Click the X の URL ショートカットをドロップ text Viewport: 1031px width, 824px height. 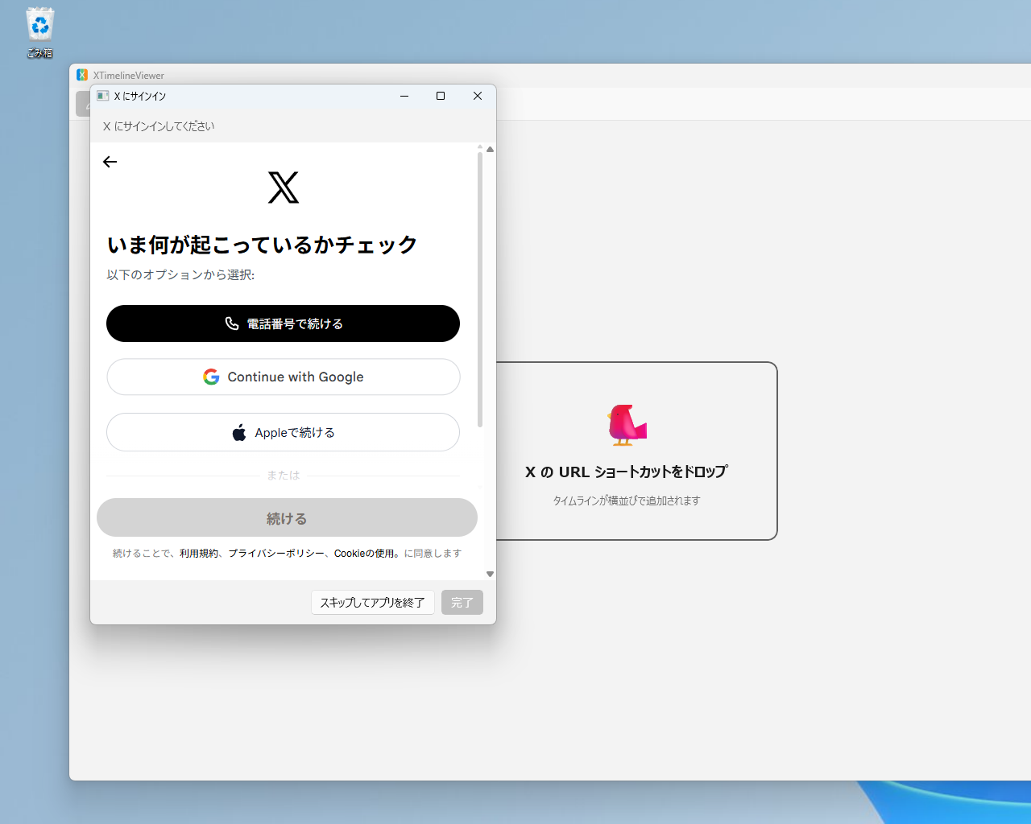(627, 472)
